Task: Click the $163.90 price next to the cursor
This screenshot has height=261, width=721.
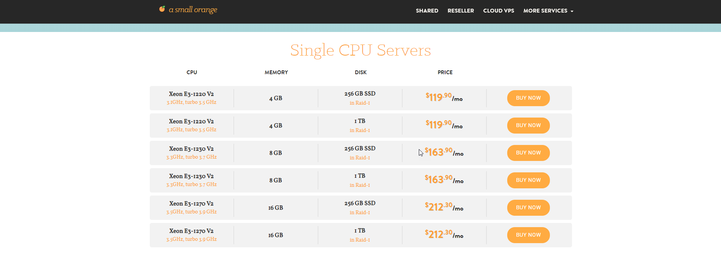Action: point(444,152)
